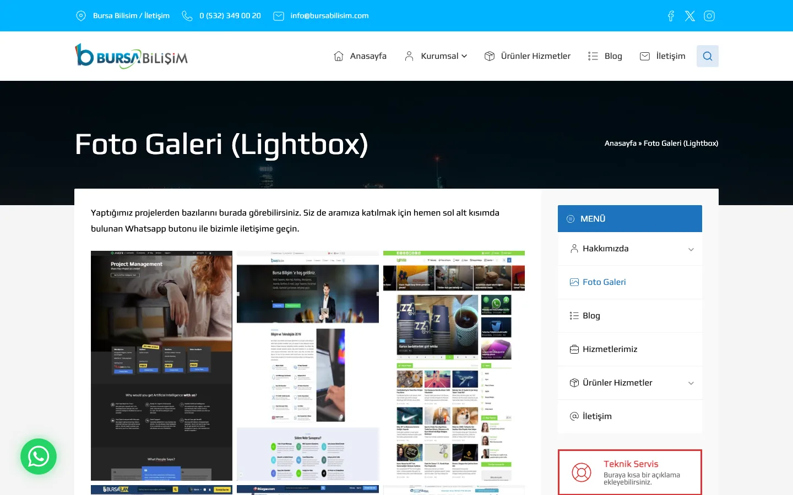
Task: Click the MENÜ sidebar header
Action: [630, 218]
